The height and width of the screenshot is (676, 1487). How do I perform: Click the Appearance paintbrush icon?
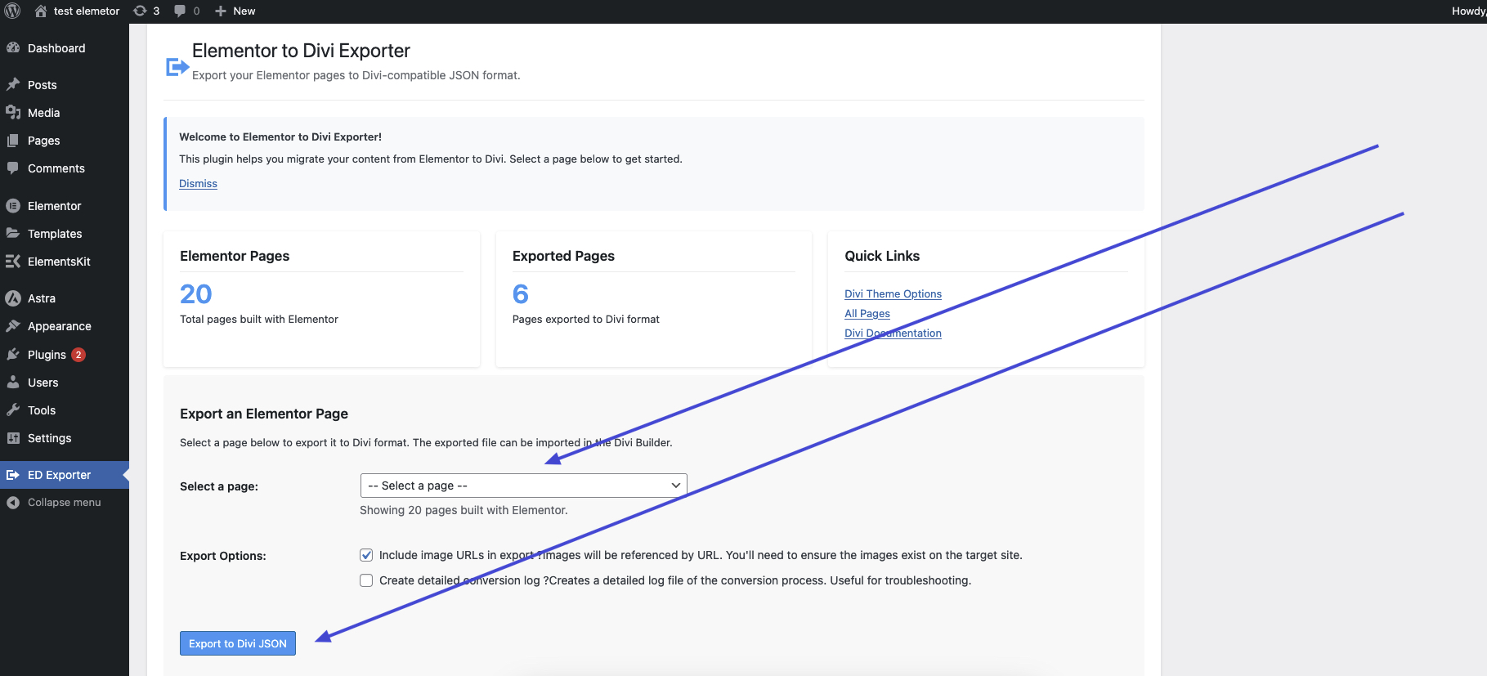[x=13, y=325]
